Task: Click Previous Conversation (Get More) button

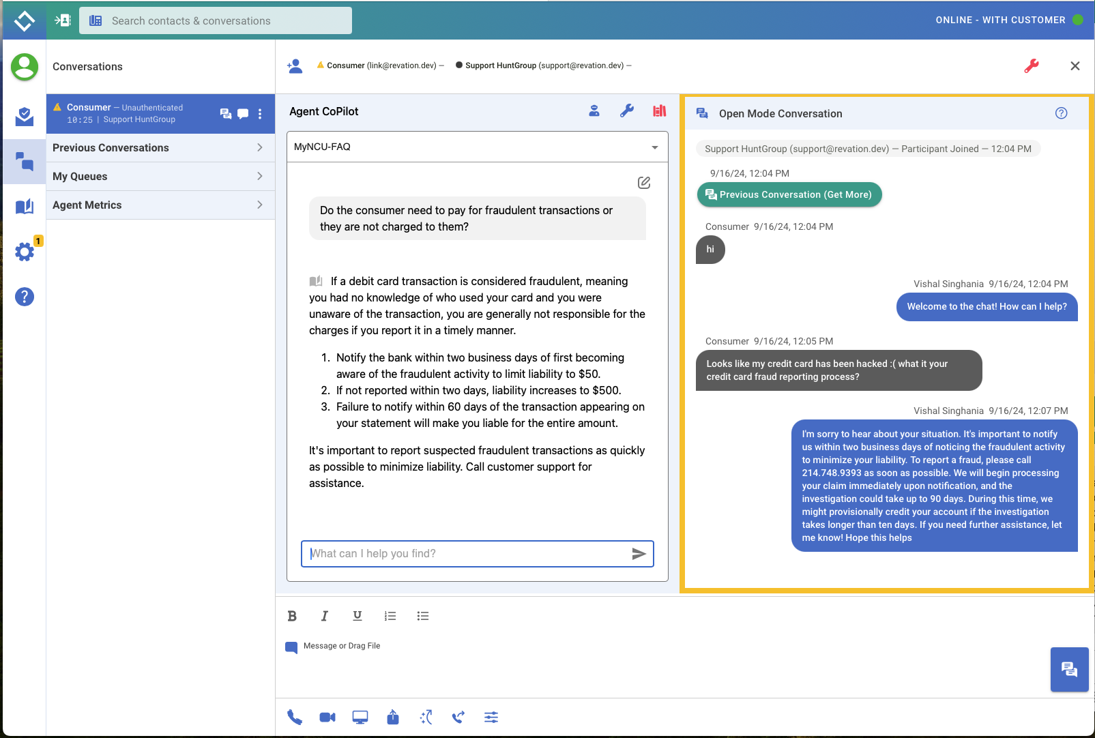Action: coord(789,194)
